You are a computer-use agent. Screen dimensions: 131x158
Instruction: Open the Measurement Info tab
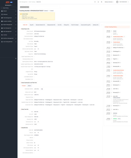(x=51, y=25)
